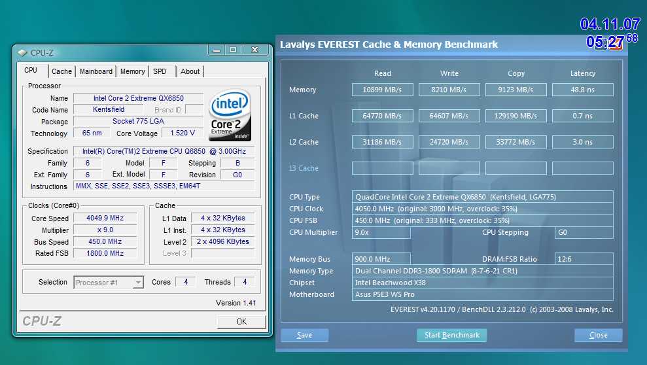Click the CPU Multiplier 9.0x field
Screen dimensions: 647x365
coord(381,232)
